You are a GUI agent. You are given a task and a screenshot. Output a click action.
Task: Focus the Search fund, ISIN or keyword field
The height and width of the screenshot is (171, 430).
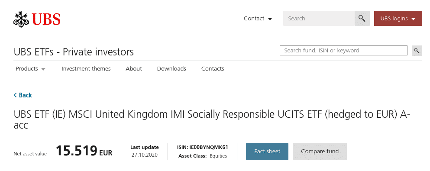344,50
